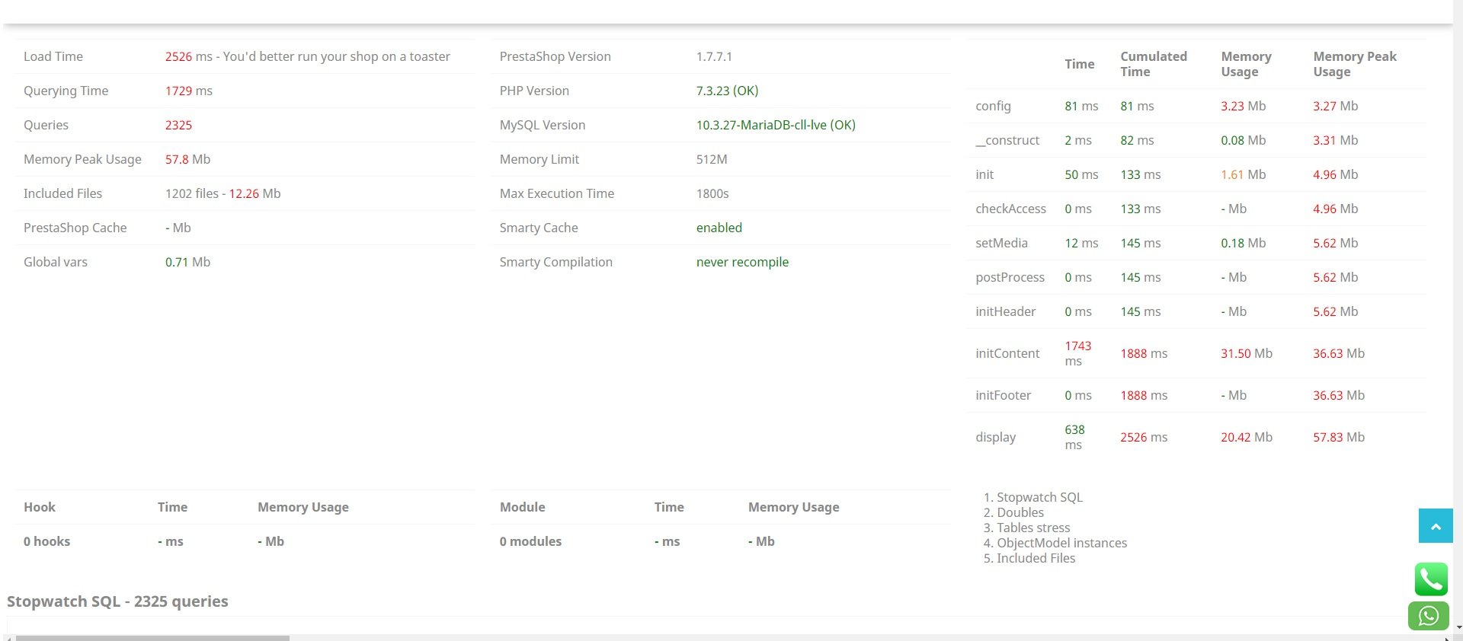Click the __construct row label
This screenshot has height=641, width=1463.
pyautogui.click(x=1007, y=140)
